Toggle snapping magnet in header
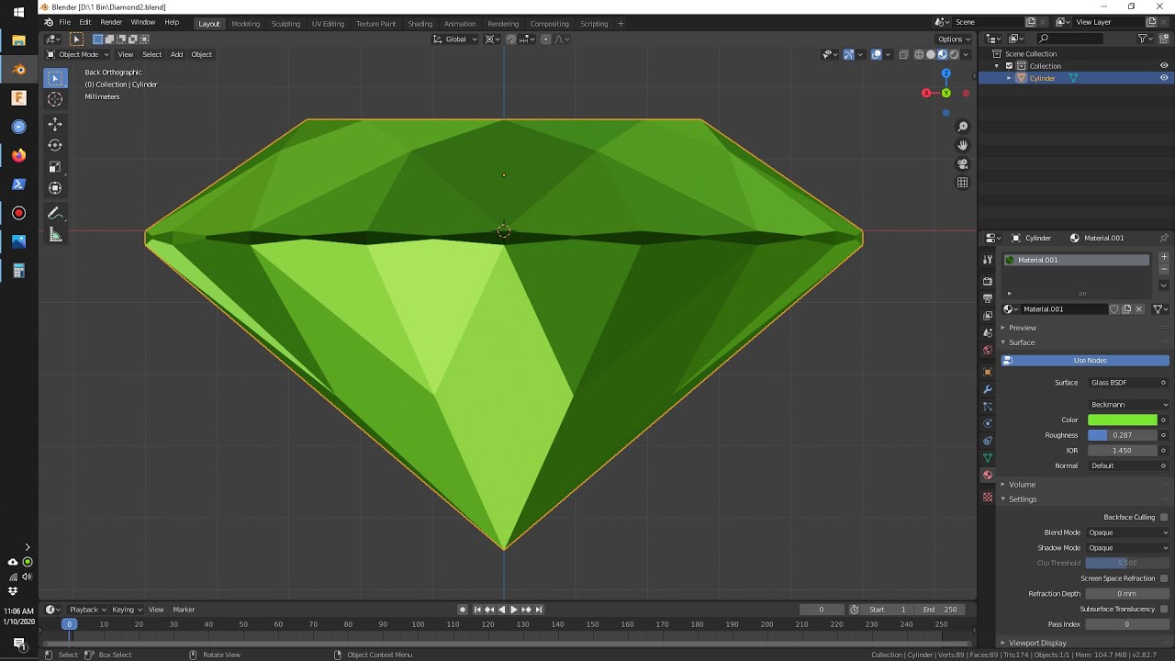The height and width of the screenshot is (661, 1175). (510, 39)
